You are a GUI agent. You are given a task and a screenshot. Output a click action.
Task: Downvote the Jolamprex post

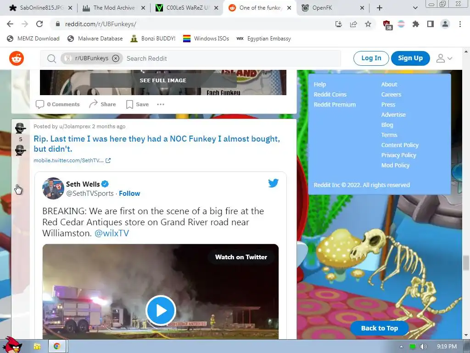[x=20, y=150]
